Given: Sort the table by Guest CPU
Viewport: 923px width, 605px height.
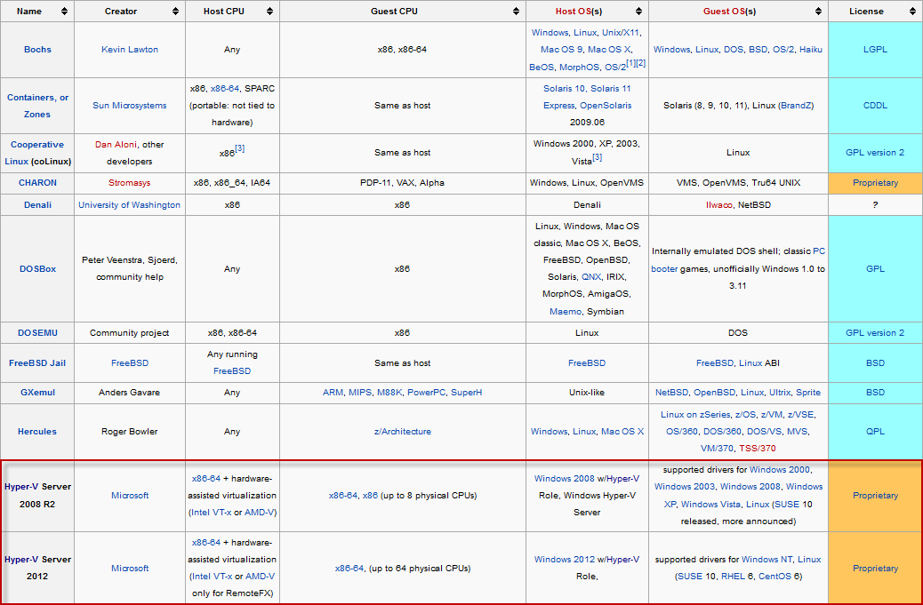Looking at the screenshot, I should point(517,12).
